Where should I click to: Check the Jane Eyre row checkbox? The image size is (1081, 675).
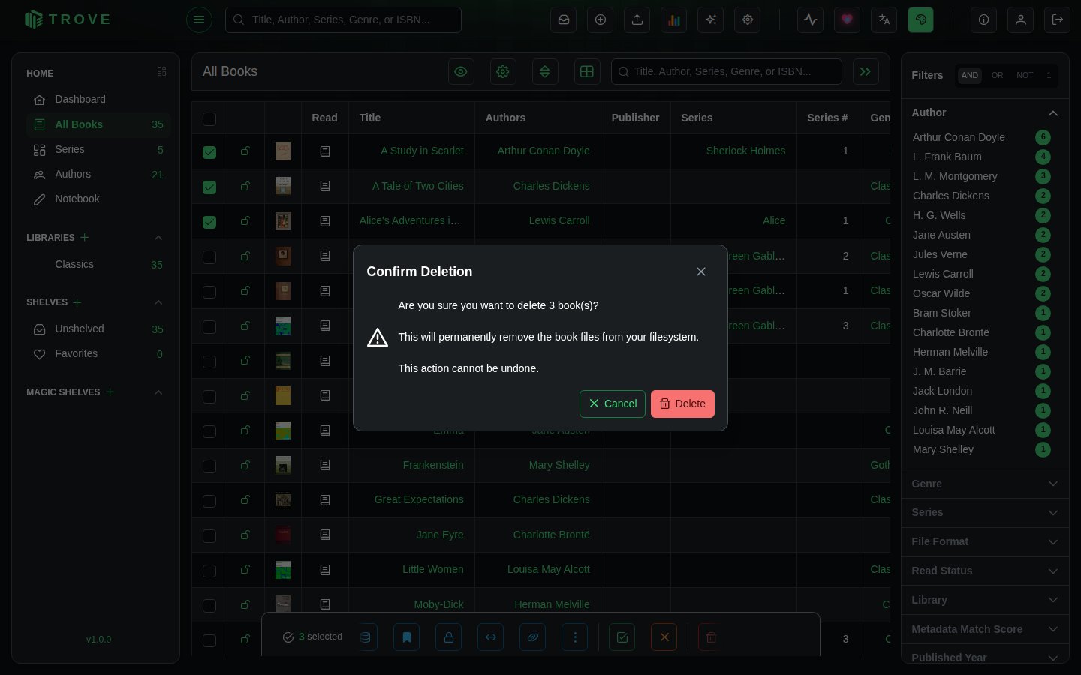coord(209,536)
